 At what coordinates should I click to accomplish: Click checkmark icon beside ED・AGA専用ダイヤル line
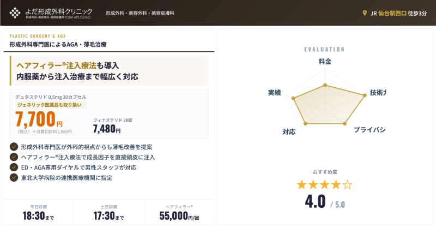click(x=14, y=167)
